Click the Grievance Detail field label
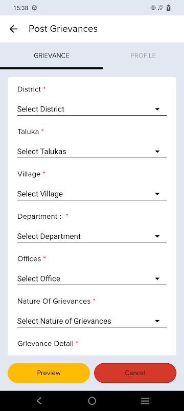 coord(45,344)
